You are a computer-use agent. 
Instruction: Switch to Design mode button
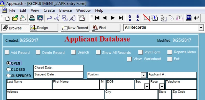click(x=44, y=28)
